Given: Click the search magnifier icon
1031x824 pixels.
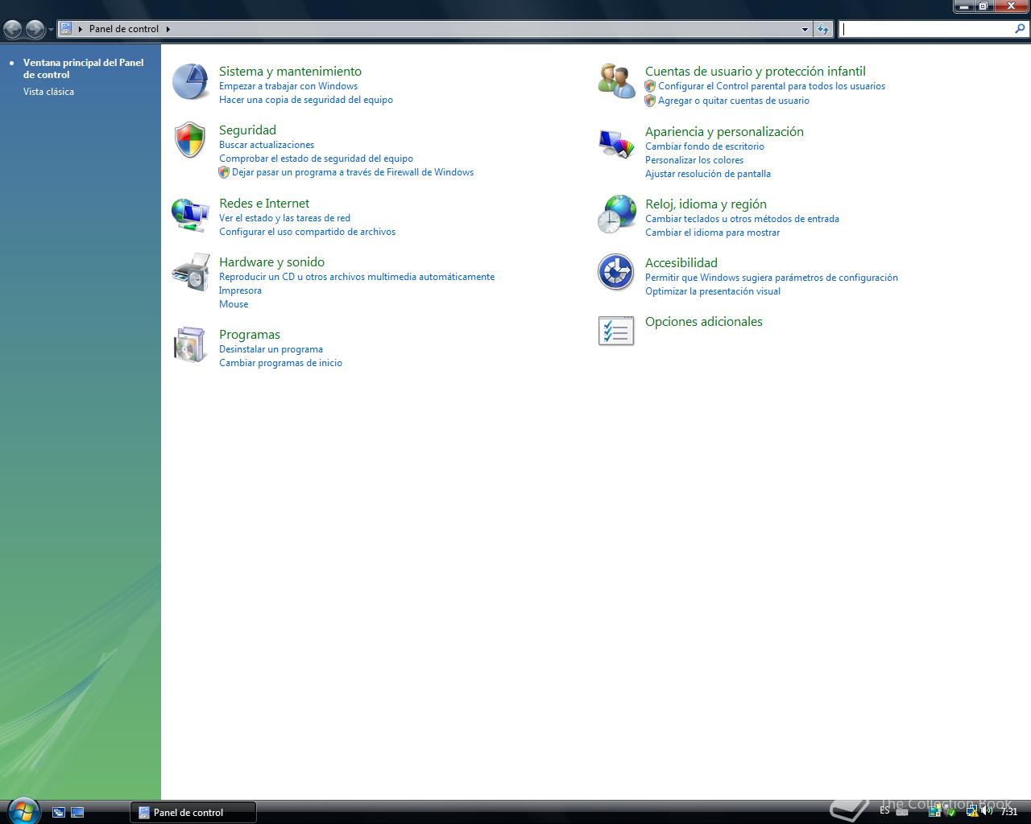Looking at the screenshot, I should (x=1021, y=29).
